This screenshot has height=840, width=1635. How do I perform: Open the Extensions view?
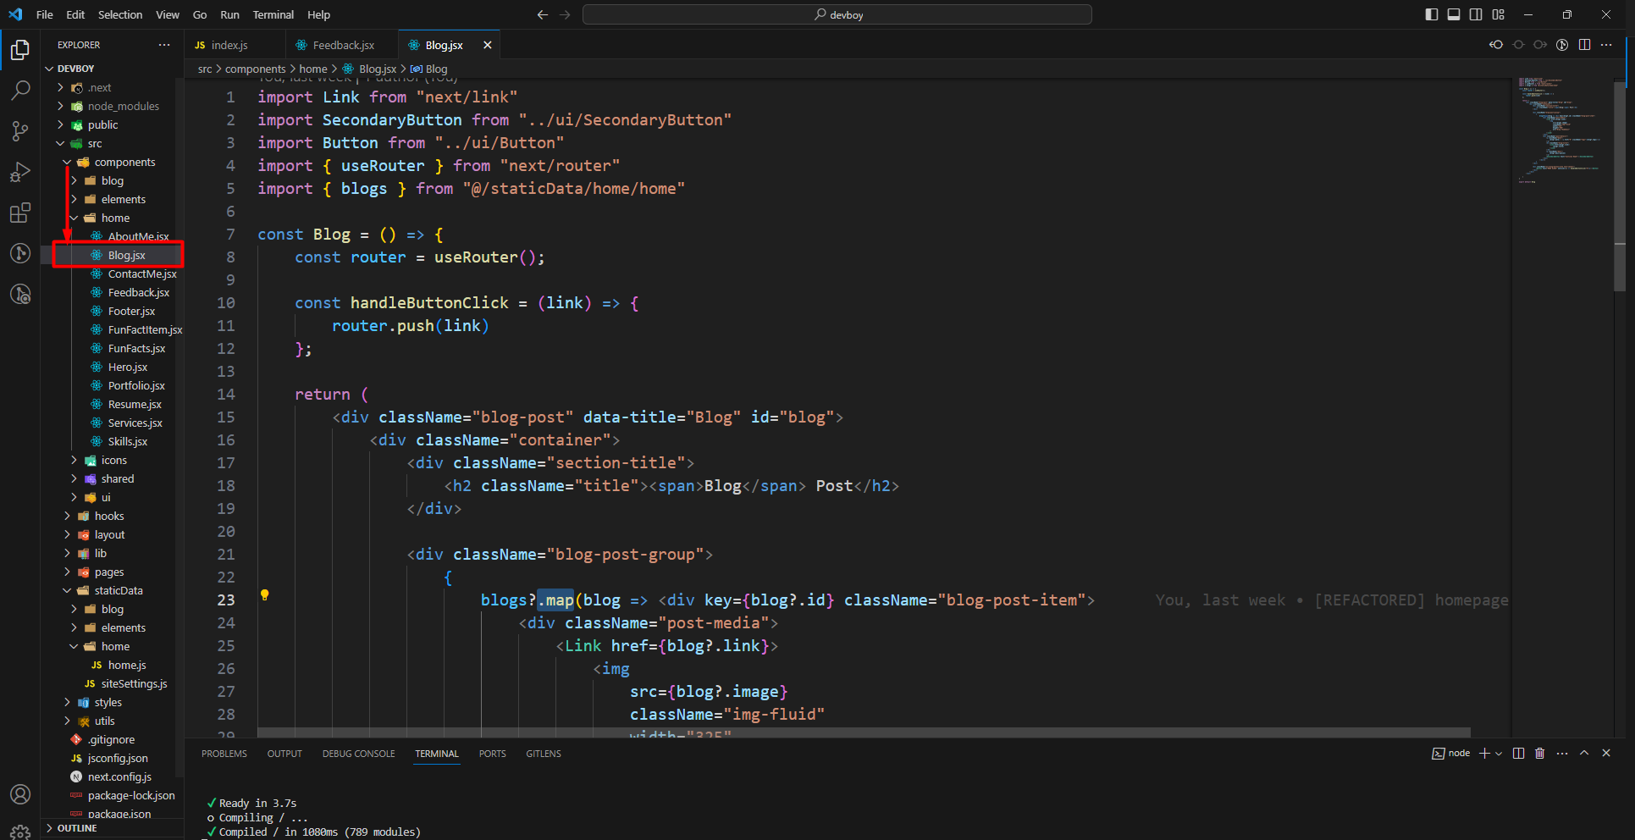20,213
